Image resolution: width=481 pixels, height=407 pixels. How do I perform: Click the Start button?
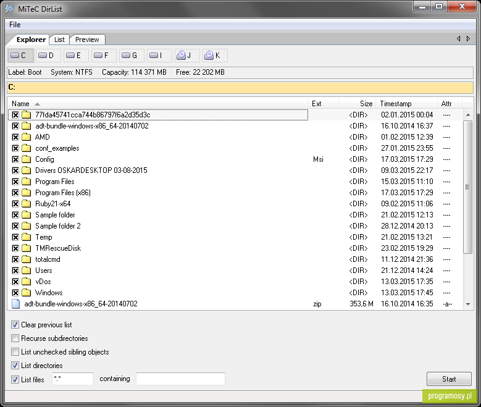pos(449,379)
